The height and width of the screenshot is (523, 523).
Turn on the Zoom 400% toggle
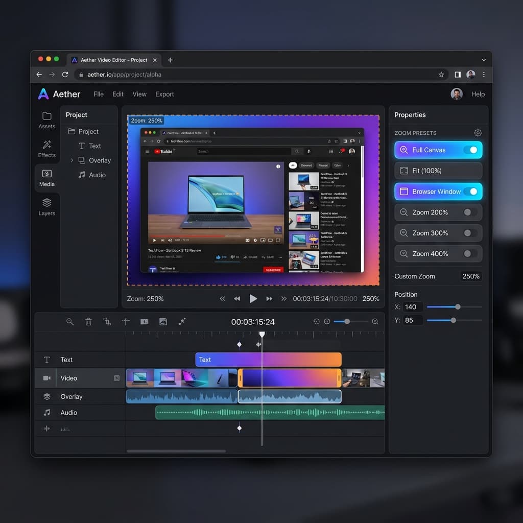pos(470,254)
